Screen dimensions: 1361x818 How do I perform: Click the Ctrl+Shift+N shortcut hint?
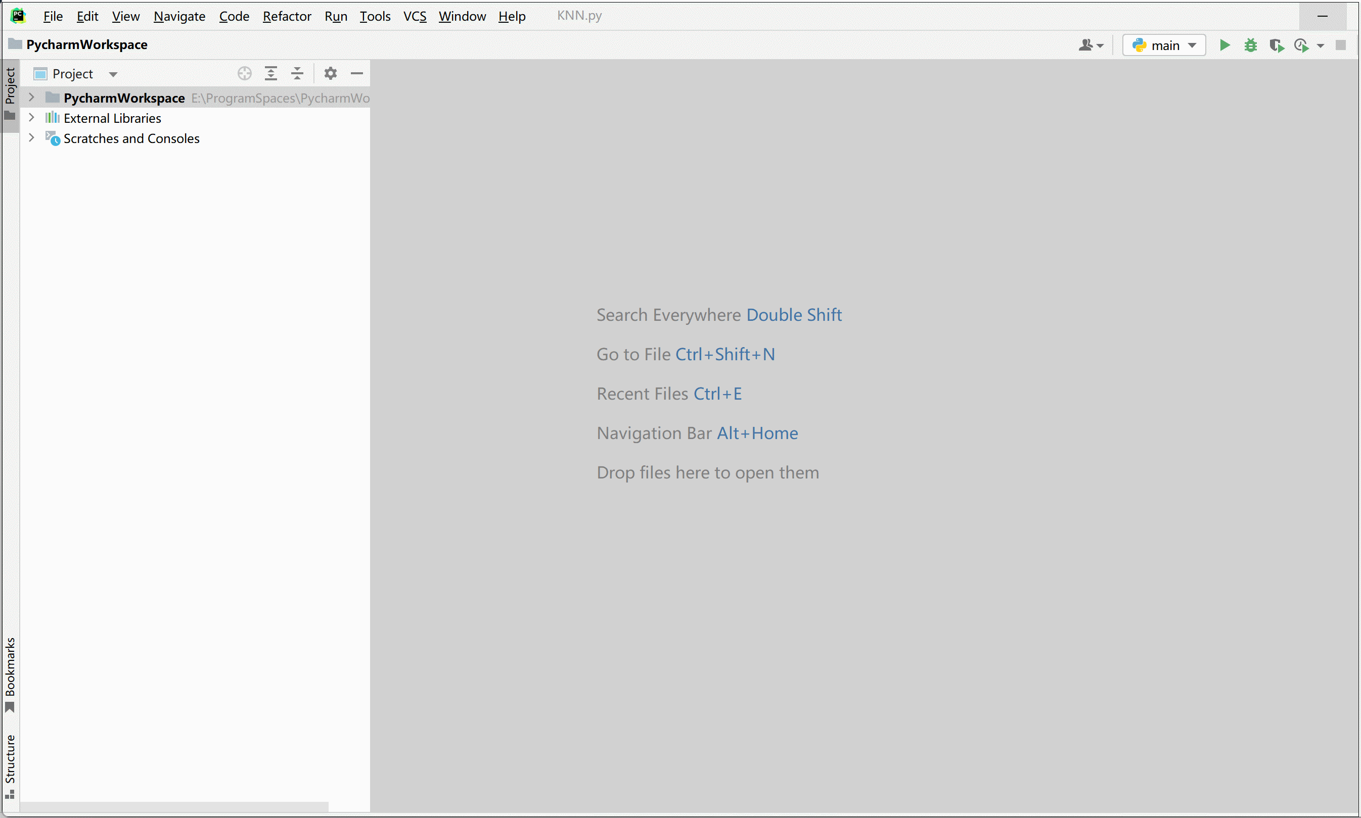[725, 354]
